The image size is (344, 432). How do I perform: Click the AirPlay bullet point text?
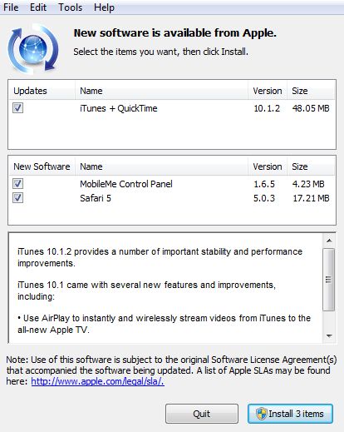click(164, 324)
